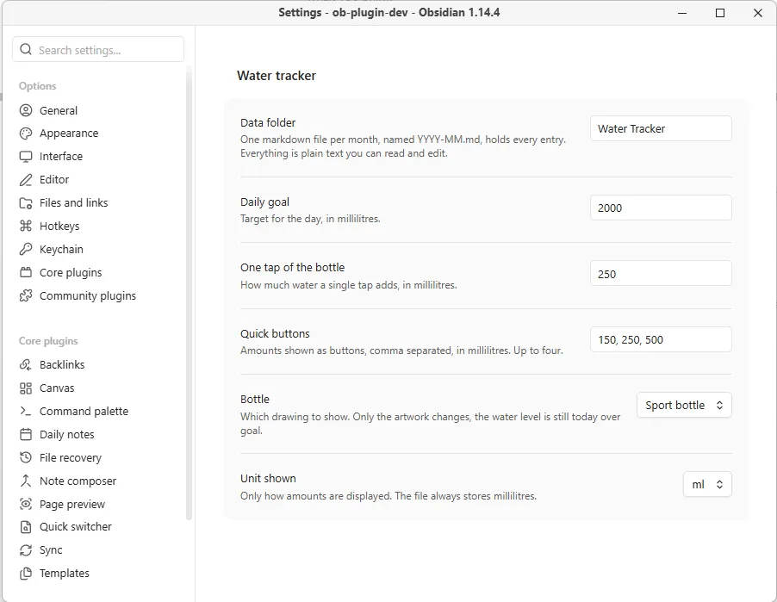Click the Hotkeys command-key icon
This screenshot has height=602, width=777.
(26, 226)
